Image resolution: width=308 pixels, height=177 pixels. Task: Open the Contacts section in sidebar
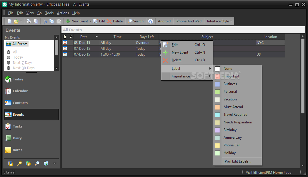tap(31, 103)
